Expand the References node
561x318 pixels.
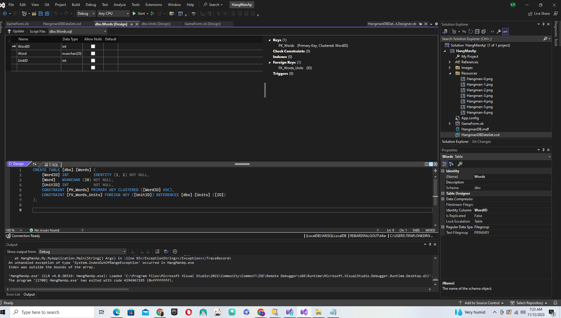click(450, 62)
